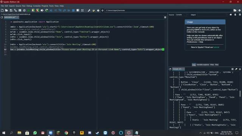Image resolution: width=242 pixels, height=136 pixels.
Task: Open the Debug menu
Action: point(29,6)
